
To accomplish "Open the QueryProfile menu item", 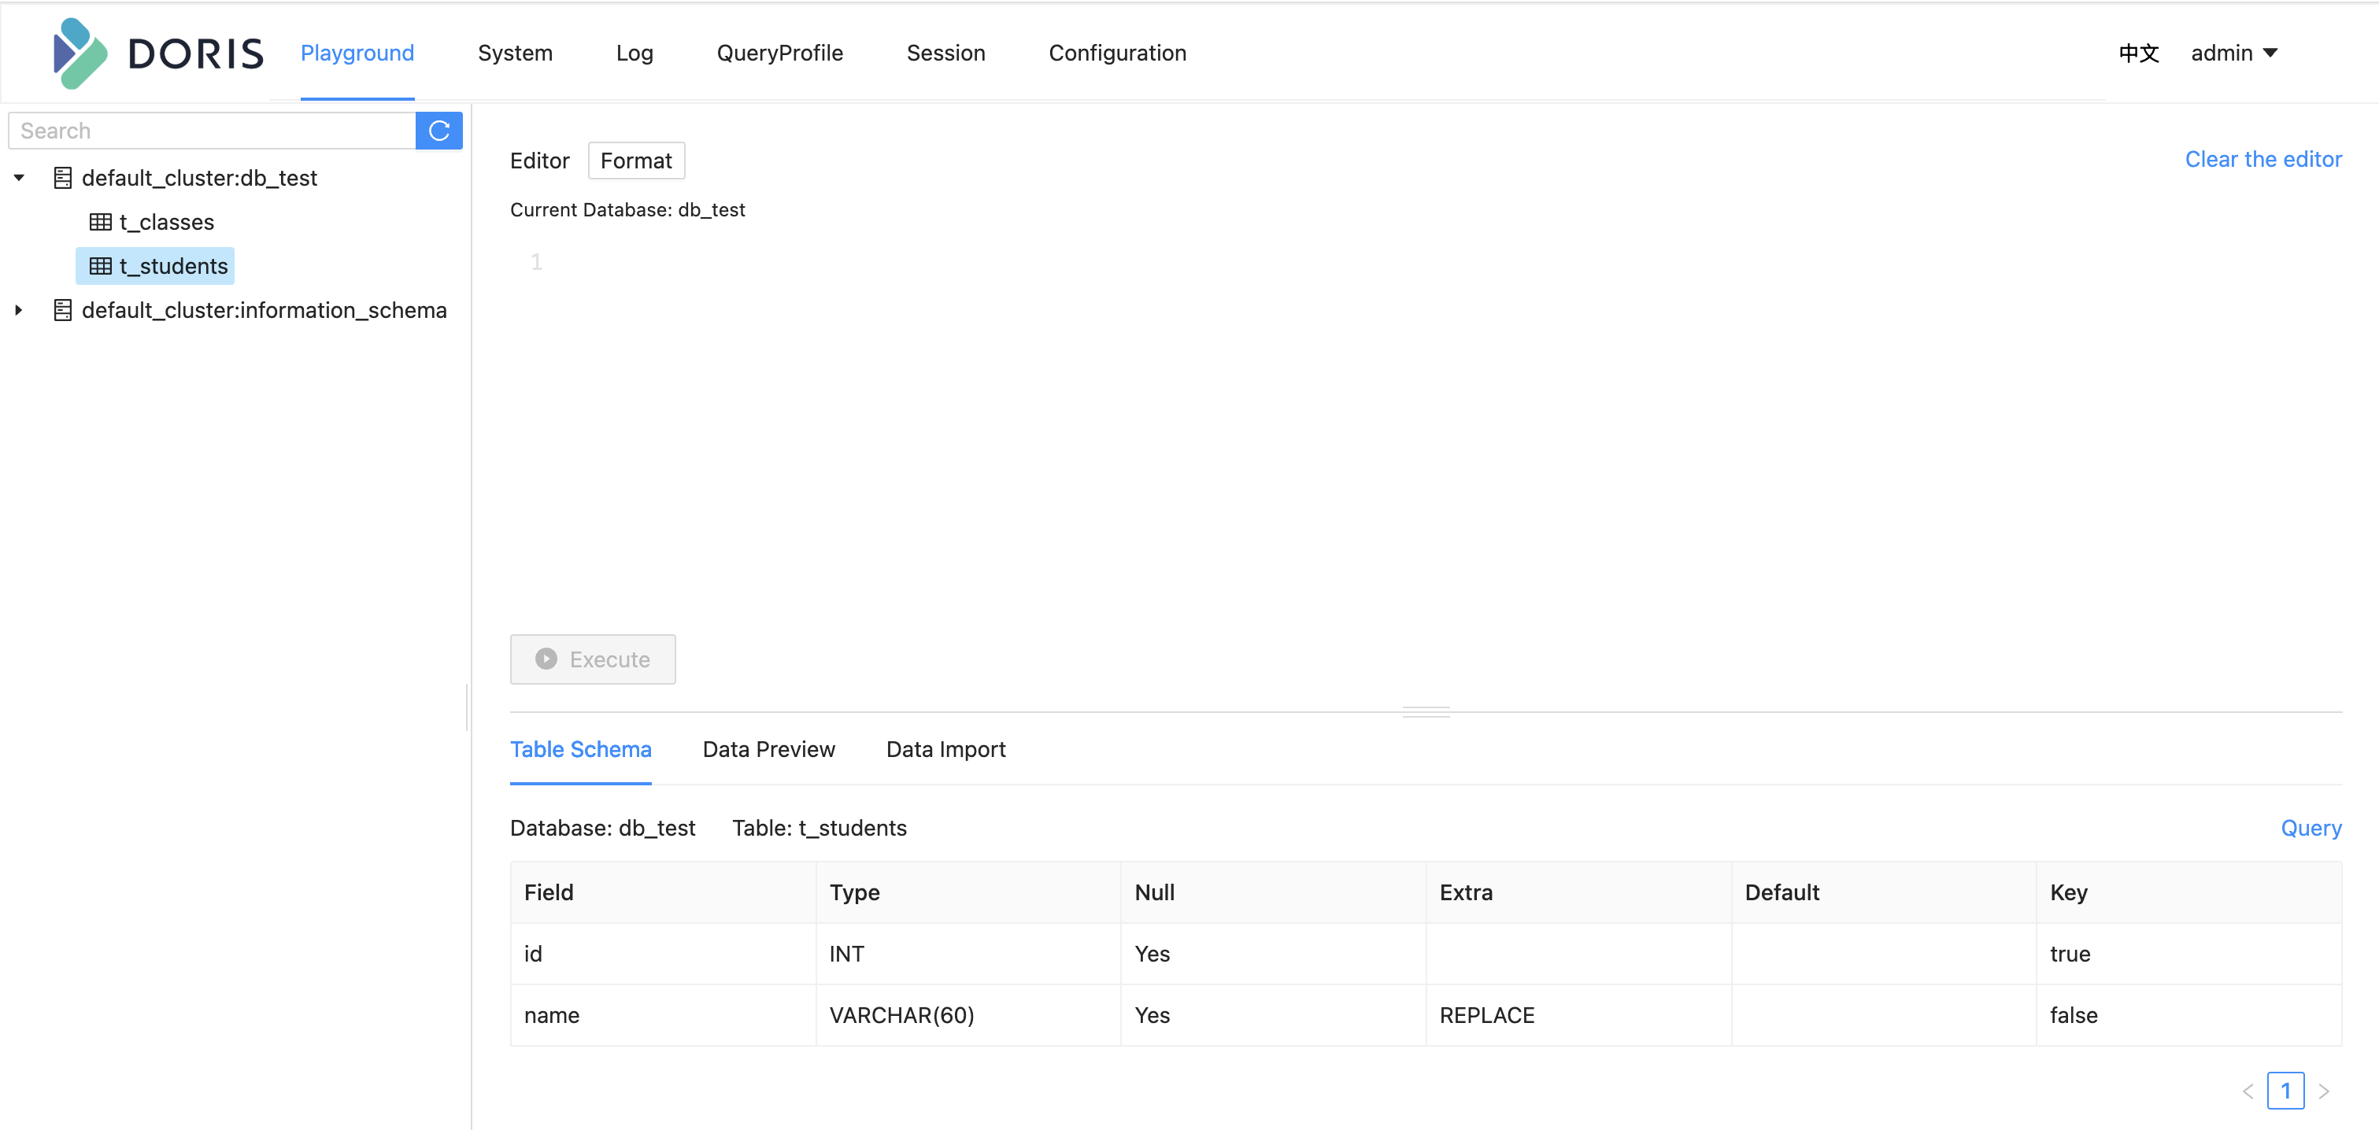I will pyautogui.click(x=779, y=54).
